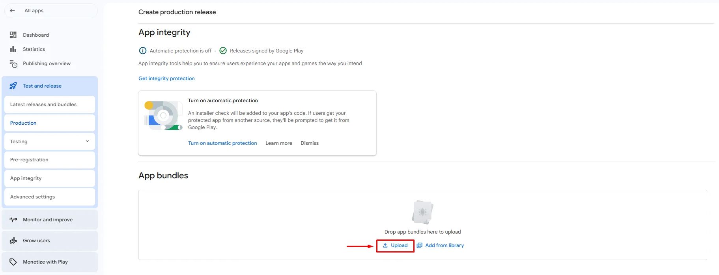This screenshot has height=275, width=719.
Task: Open the Production menu item
Action: pos(23,123)
